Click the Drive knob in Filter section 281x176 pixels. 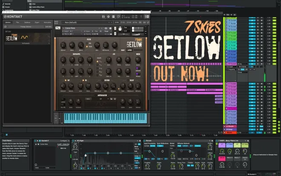coord(80,45)
